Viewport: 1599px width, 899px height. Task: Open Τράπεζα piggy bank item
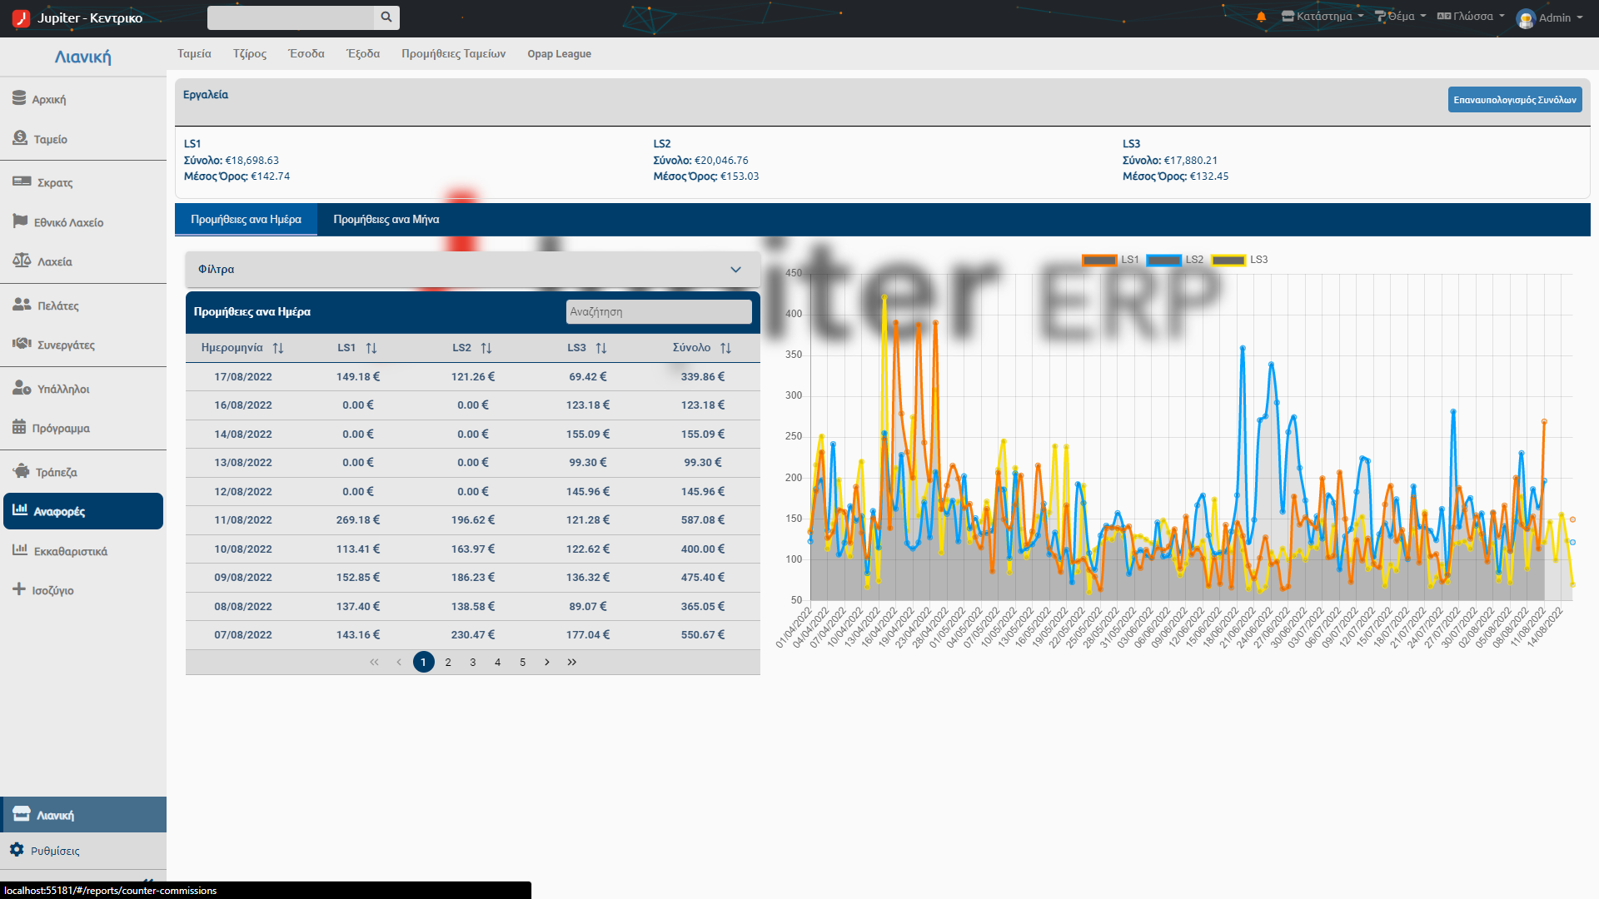coord(83,472)
